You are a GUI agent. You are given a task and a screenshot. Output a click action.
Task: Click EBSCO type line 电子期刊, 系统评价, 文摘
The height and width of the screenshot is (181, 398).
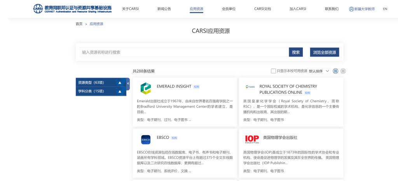(x=164, y=171)
